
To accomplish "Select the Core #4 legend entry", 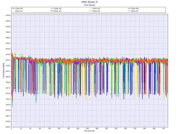I will (95, 9).
